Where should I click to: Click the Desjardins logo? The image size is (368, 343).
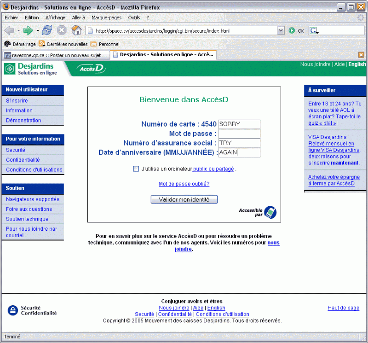point(30,69)
